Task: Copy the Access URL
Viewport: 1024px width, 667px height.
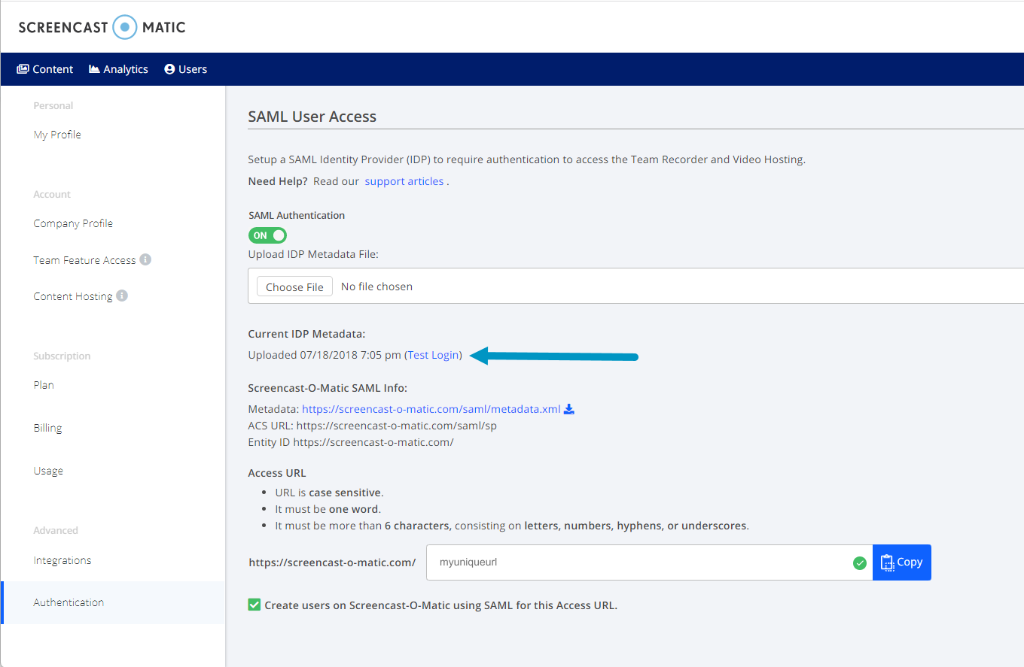Action: pyautogui.click(x=902, y=562)
